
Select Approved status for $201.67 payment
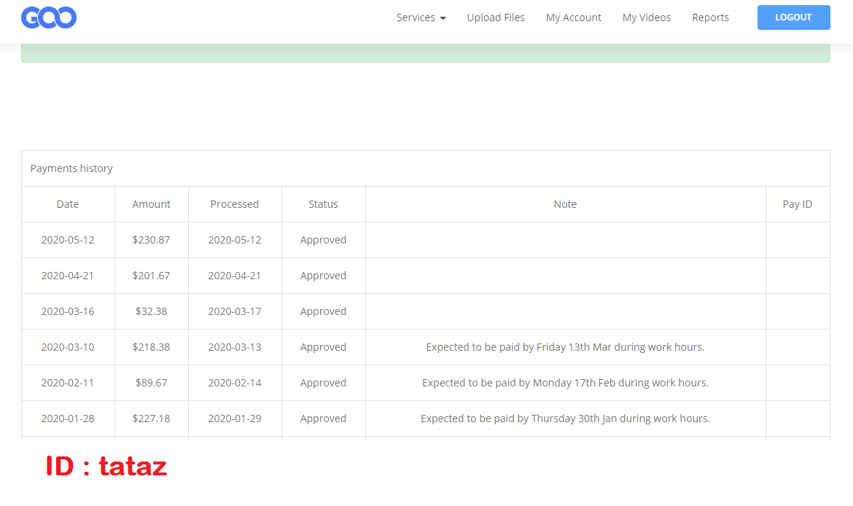(323, 276)
